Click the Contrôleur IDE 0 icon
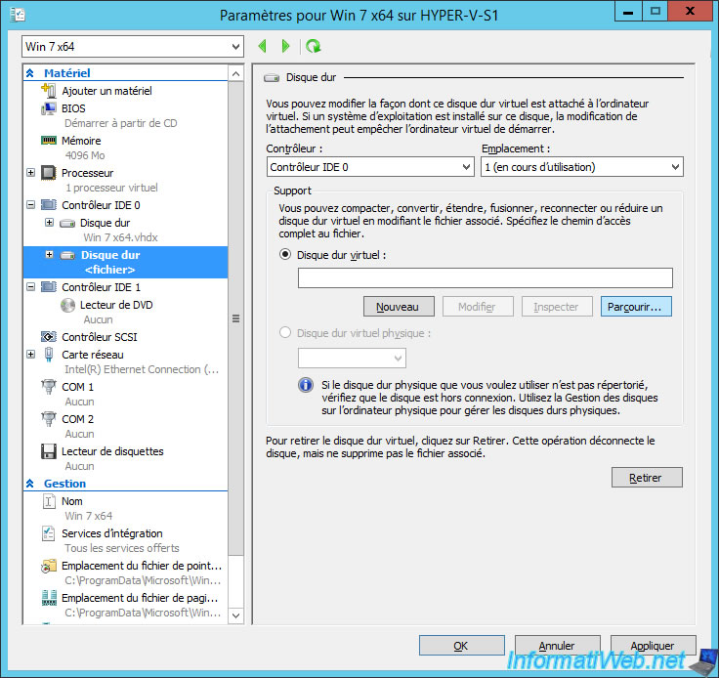This screenshot has width=719, height=678. 49,205
